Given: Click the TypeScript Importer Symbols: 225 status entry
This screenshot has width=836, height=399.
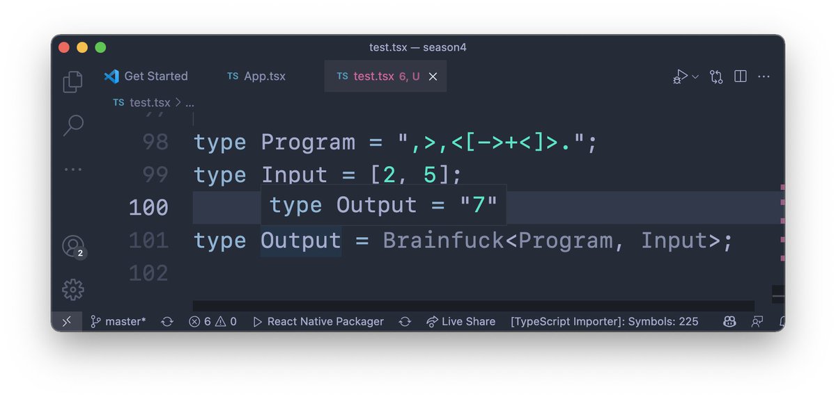Looking at the screenshot, I should point(605,321).
